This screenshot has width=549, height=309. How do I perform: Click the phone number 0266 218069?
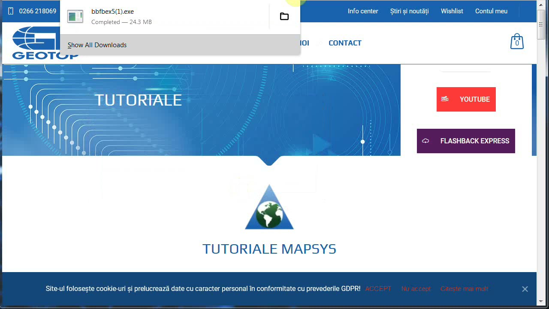point(38,11)
